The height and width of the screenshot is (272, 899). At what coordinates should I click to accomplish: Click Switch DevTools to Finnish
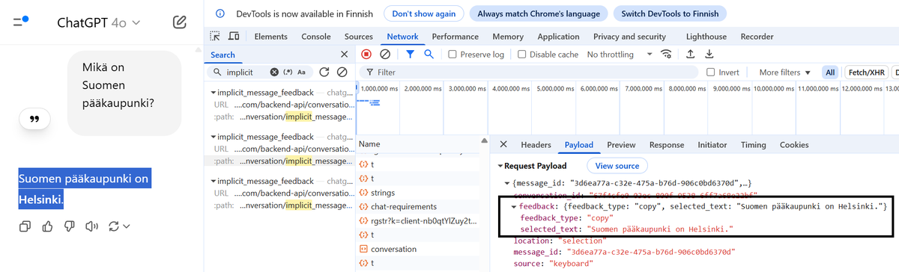[670, 13]
